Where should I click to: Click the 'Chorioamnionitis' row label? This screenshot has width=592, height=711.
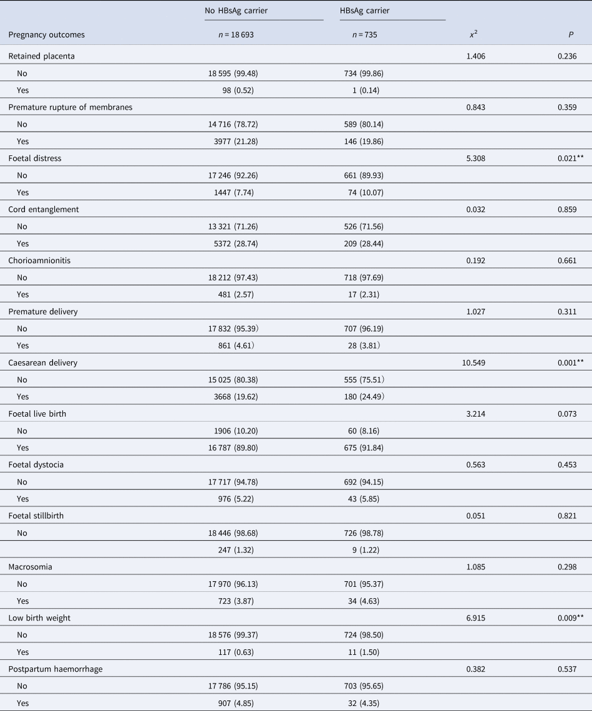(x=39, y=261)
